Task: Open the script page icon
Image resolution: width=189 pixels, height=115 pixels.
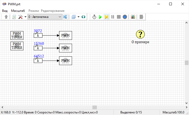Action: 14,17
